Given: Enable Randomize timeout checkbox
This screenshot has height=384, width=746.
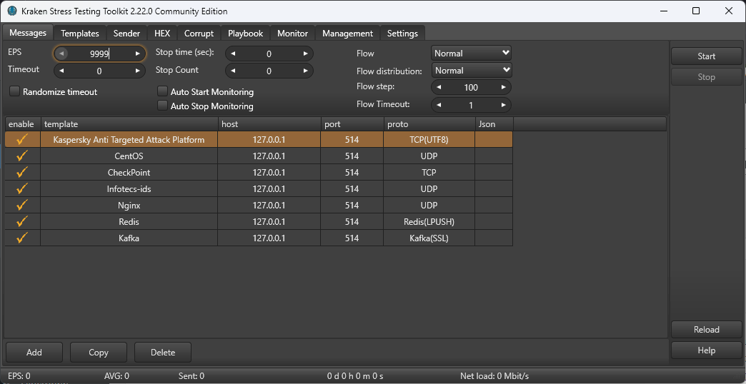Looking at the screenshot, I should coord(14,92).
